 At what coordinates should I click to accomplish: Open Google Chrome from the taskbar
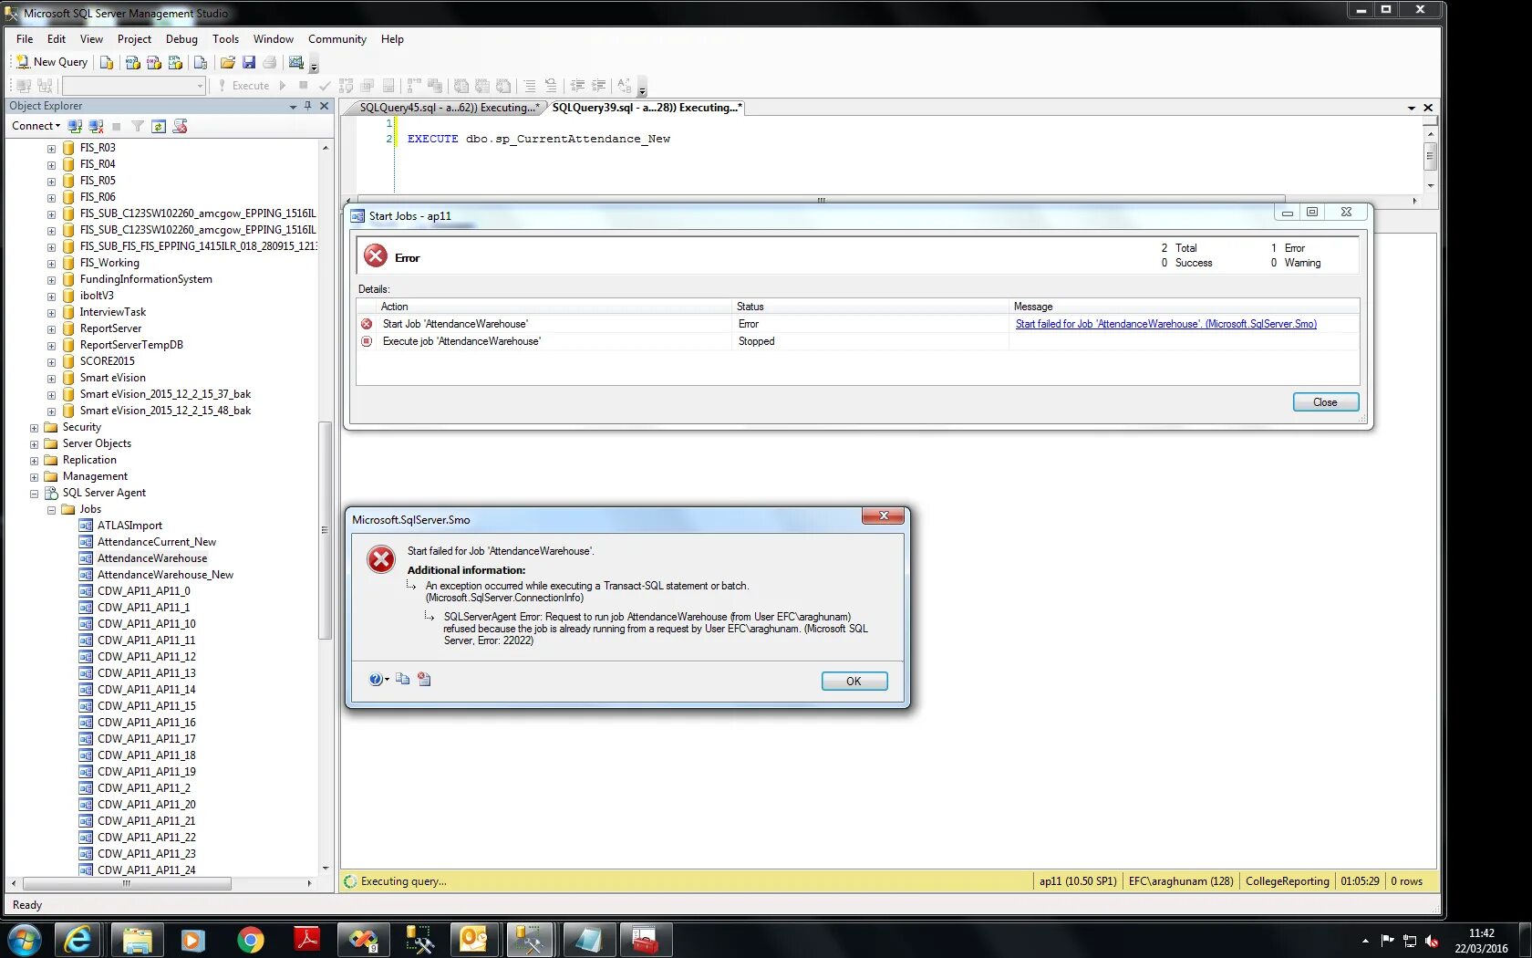point(250,940)
